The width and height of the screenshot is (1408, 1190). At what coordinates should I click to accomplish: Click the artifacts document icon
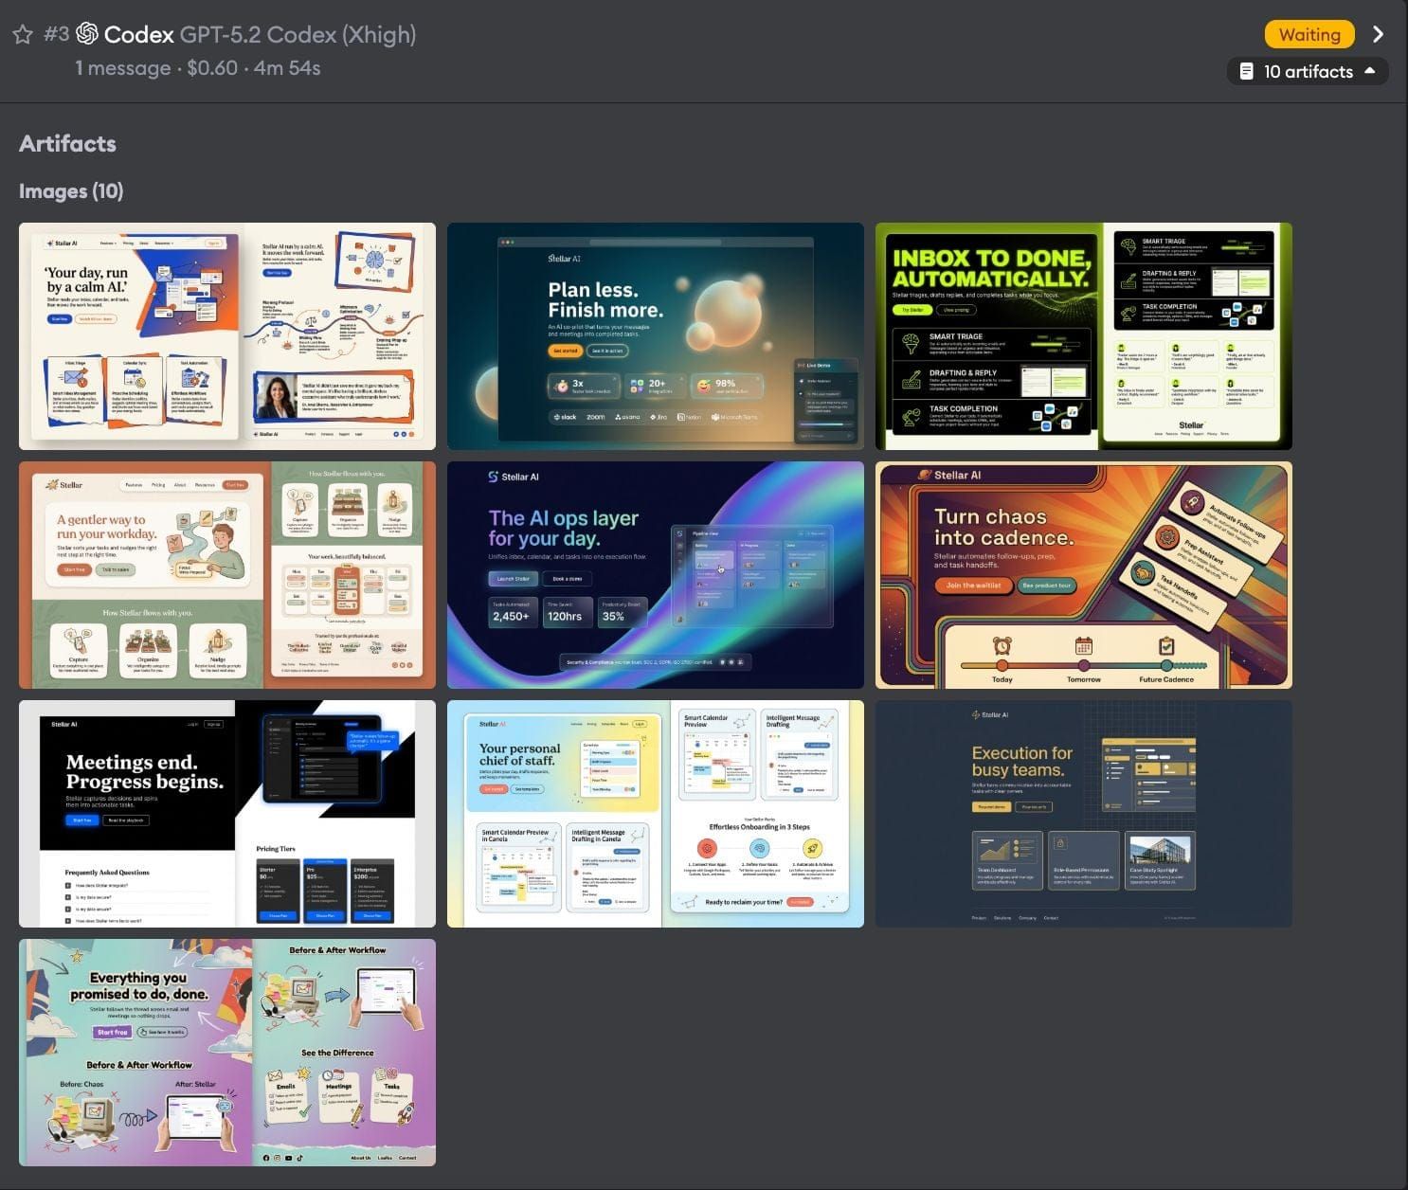tap(1246, 71)
